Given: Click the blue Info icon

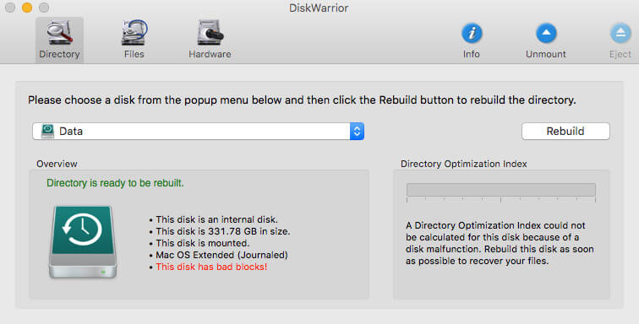Looking at the screenshot, I should click(472, 33).
